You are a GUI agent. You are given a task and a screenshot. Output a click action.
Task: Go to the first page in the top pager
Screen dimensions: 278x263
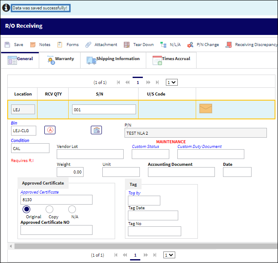[x=119, y=82]
